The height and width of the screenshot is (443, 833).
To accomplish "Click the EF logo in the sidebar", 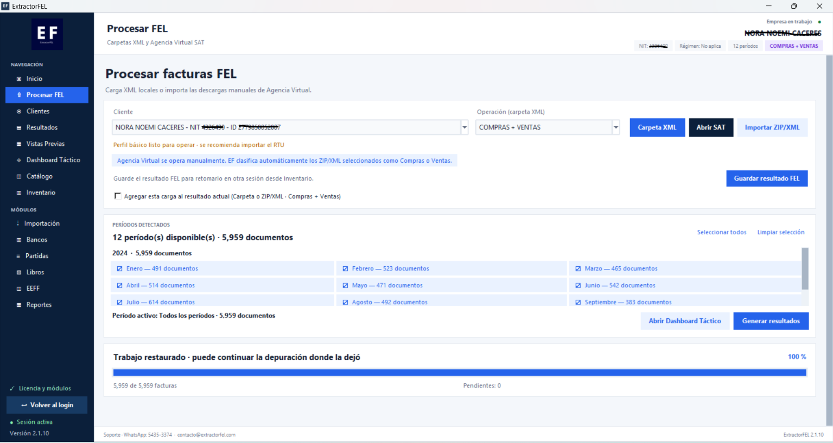I will click(x=47, y=34).
